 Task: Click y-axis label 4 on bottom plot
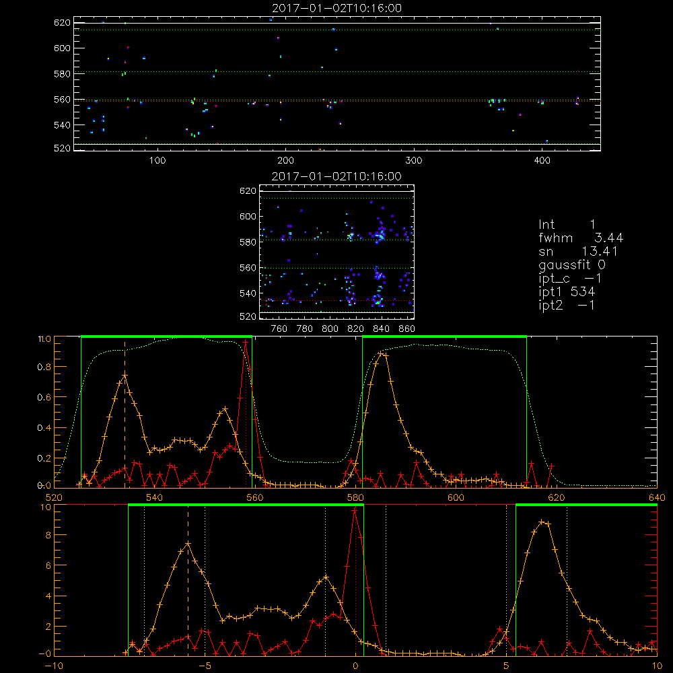[48, 596]
